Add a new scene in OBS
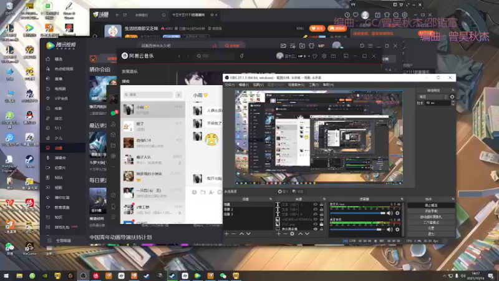This screenshot has width=499, height=281. pos(226,234)
